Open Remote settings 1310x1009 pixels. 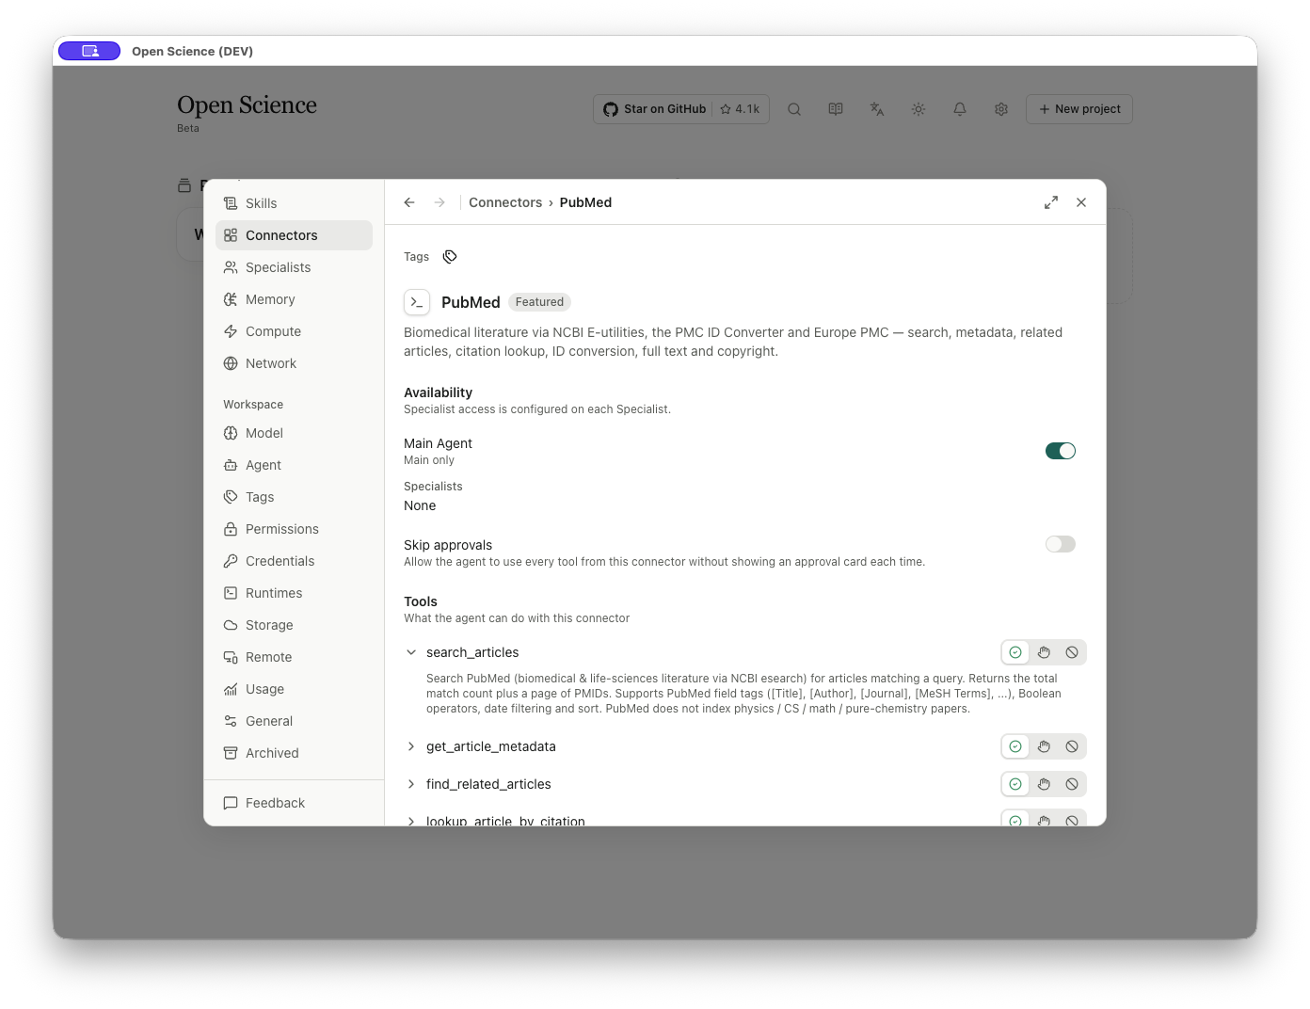294,657
